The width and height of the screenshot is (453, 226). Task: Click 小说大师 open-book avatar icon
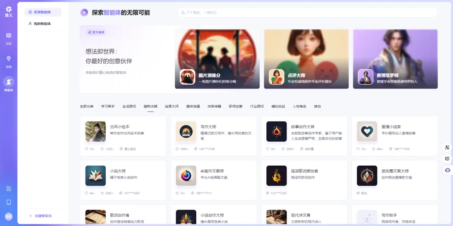point(96,176)
